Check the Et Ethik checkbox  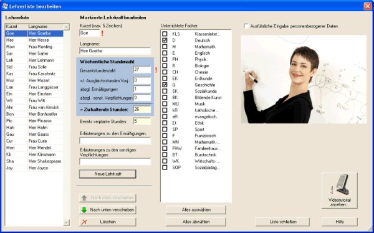tap(165, 123)
